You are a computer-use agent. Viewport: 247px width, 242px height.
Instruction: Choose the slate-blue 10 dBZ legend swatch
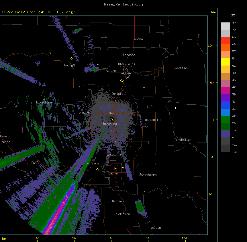coord(225,134)
